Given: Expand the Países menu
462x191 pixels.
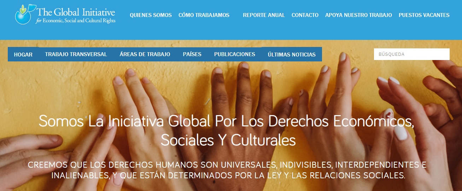Looking at the screenshot, I should (x=192, y=54).
